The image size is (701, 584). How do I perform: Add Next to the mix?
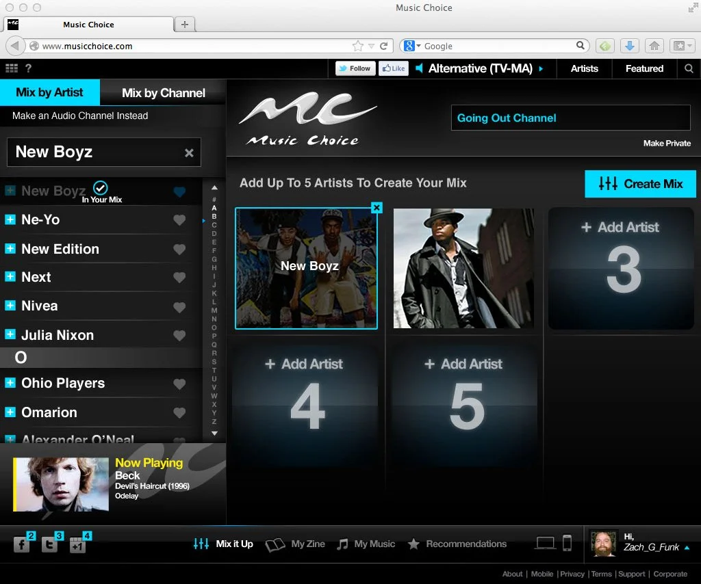pos(10,276)
